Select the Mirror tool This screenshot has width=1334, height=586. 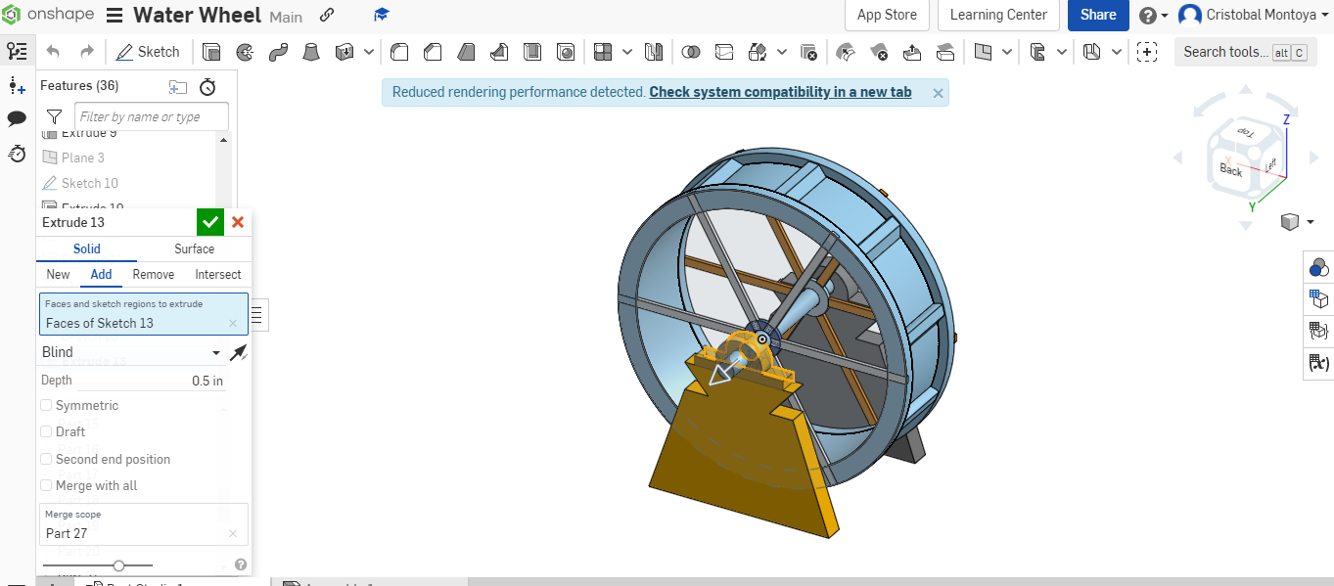click(x=654, y=52)
